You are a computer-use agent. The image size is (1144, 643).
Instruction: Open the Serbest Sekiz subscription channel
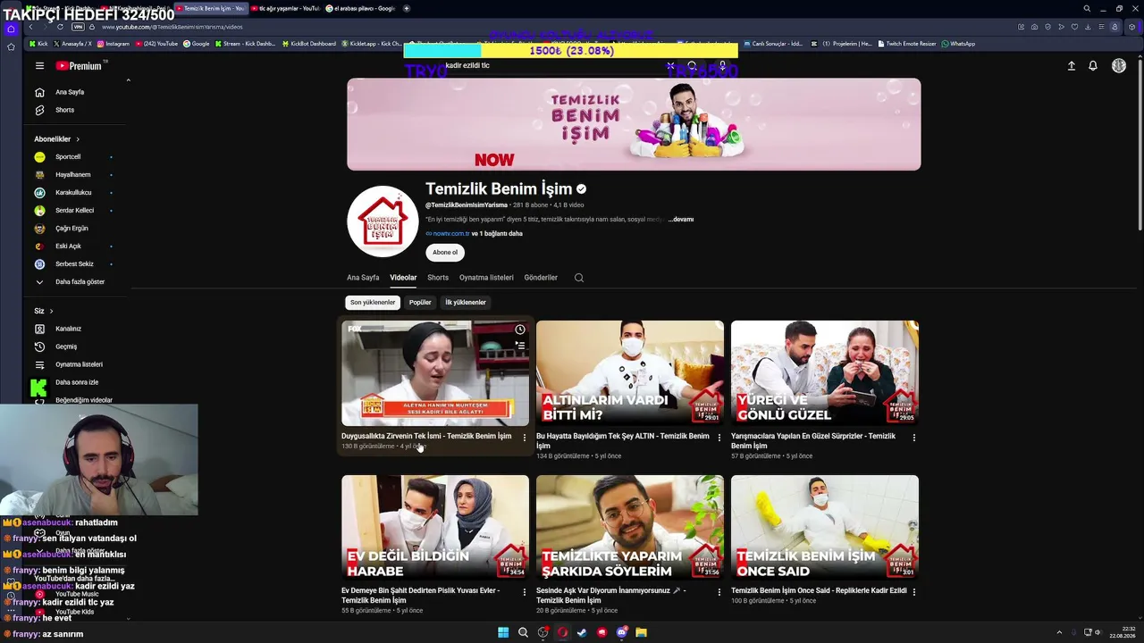tap(74, 264)
